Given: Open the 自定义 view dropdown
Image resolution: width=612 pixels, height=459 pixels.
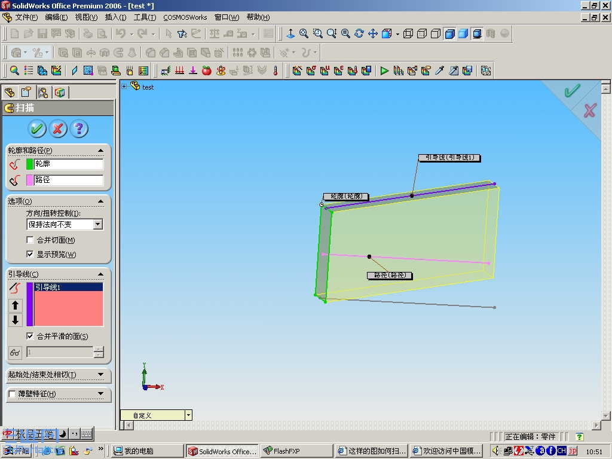Looking at the screenshot, I should (188, 415).
